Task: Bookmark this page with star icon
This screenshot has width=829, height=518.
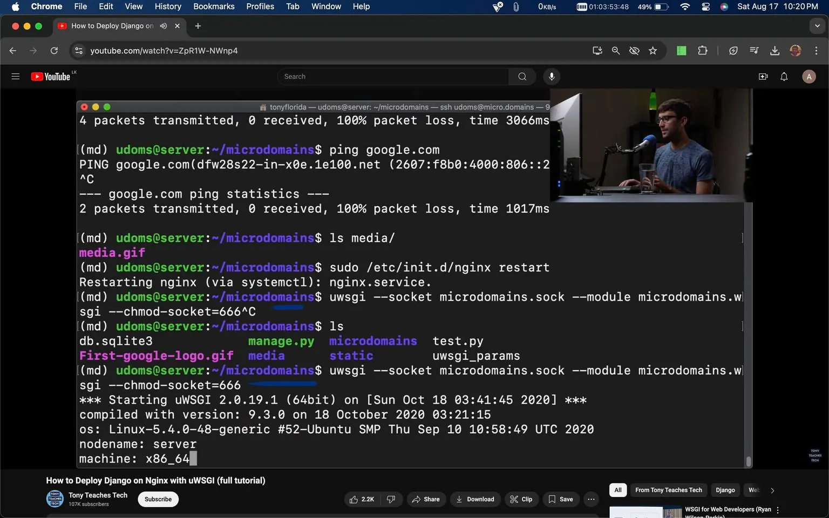Action: click(x=653, y=51)
